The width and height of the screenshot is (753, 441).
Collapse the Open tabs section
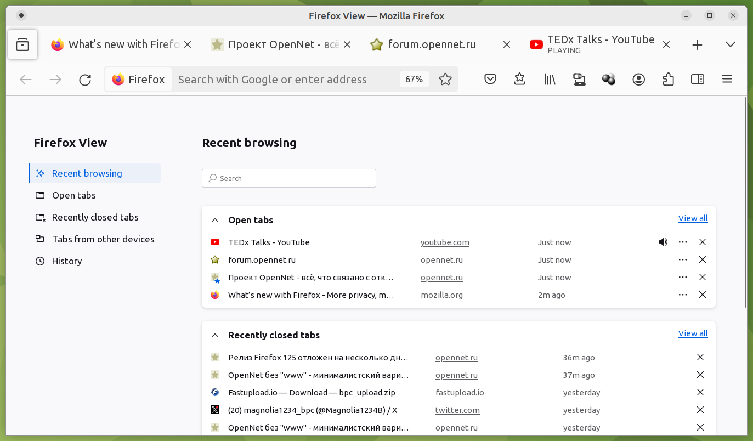215,220
